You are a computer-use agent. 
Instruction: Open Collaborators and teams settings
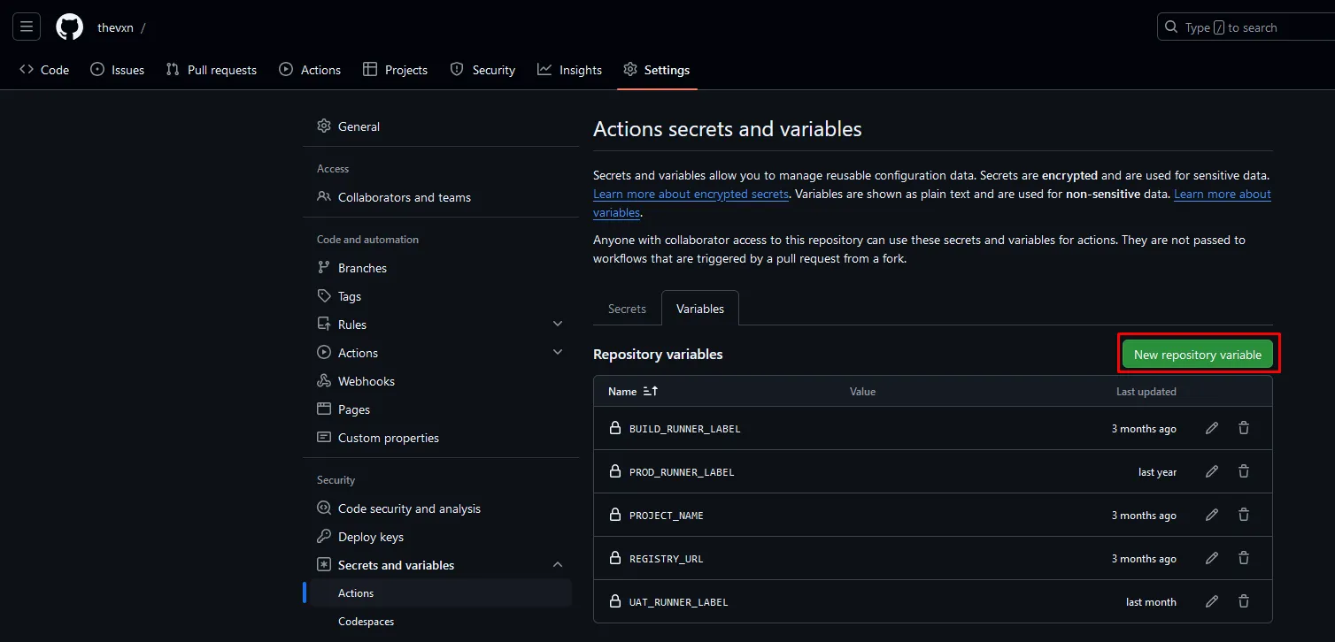pos(441,197)
